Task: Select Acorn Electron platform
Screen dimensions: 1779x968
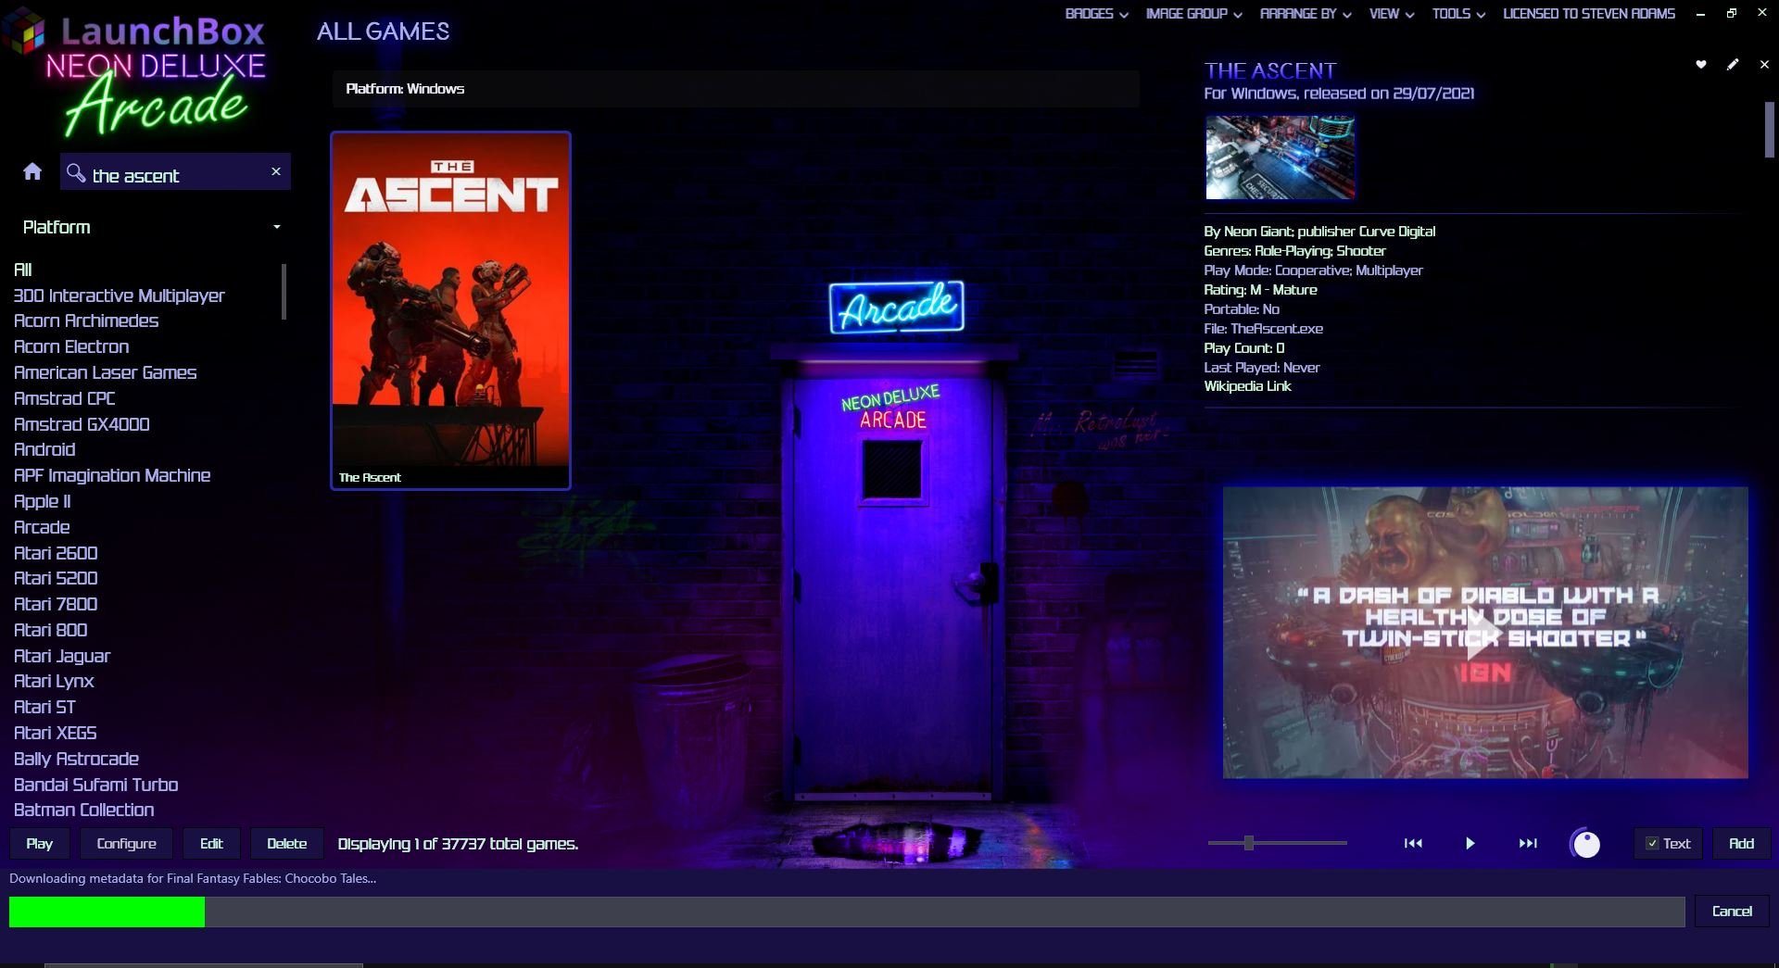Action: click(x=71, y=346)
